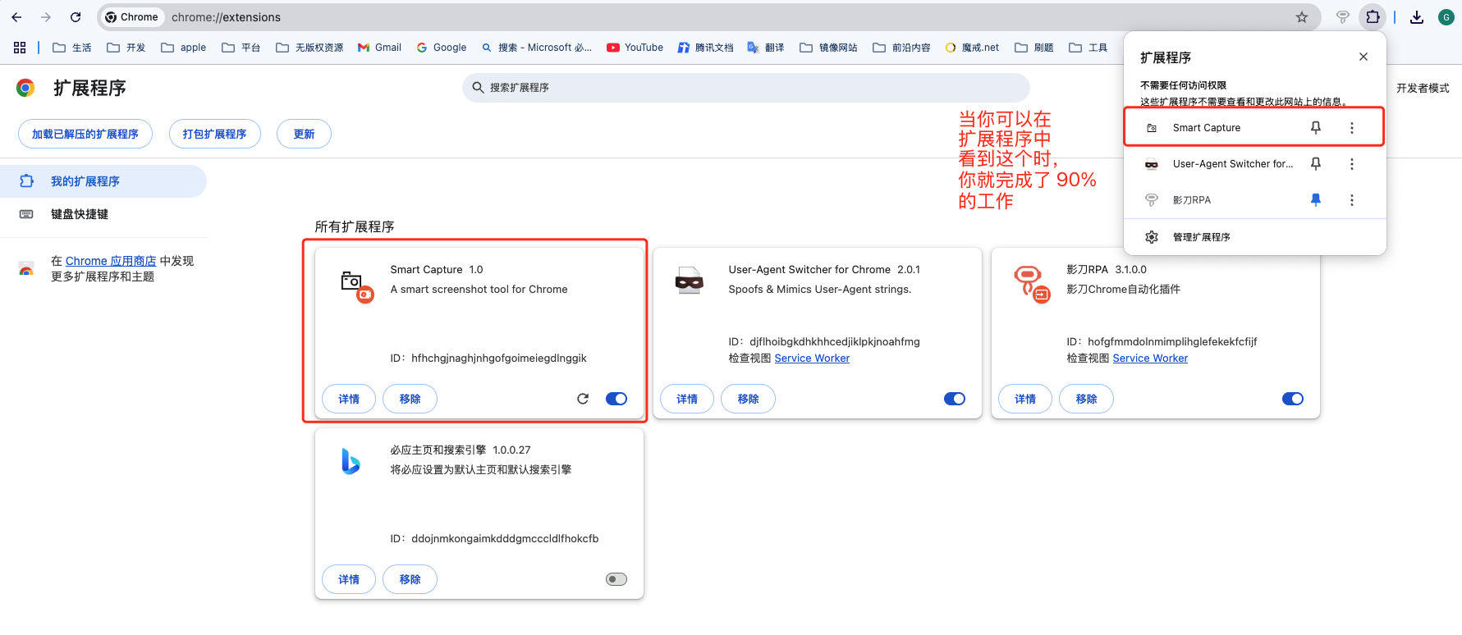
Task: Click 移除 for 必应主页和搜索引擎
Action: pyautogui.click(x=410, y=579)
